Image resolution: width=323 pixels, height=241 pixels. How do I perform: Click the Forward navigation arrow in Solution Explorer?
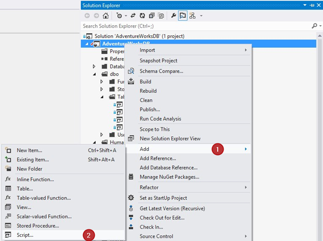point(96,16)
